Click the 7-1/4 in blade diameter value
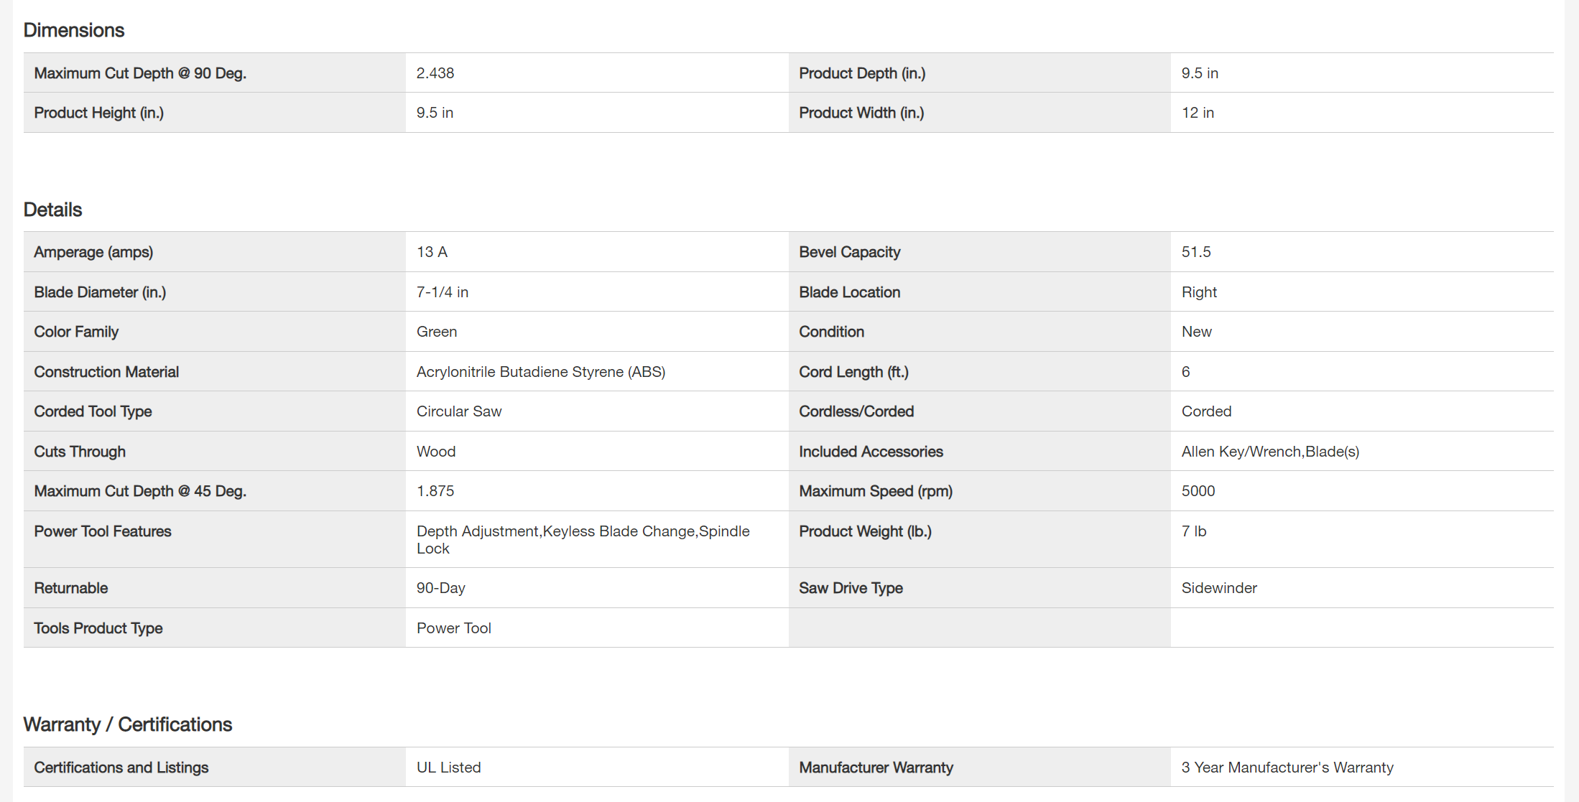Viewport: 1579px width, 802px height. pyautogui.click(x=442, y=292)
